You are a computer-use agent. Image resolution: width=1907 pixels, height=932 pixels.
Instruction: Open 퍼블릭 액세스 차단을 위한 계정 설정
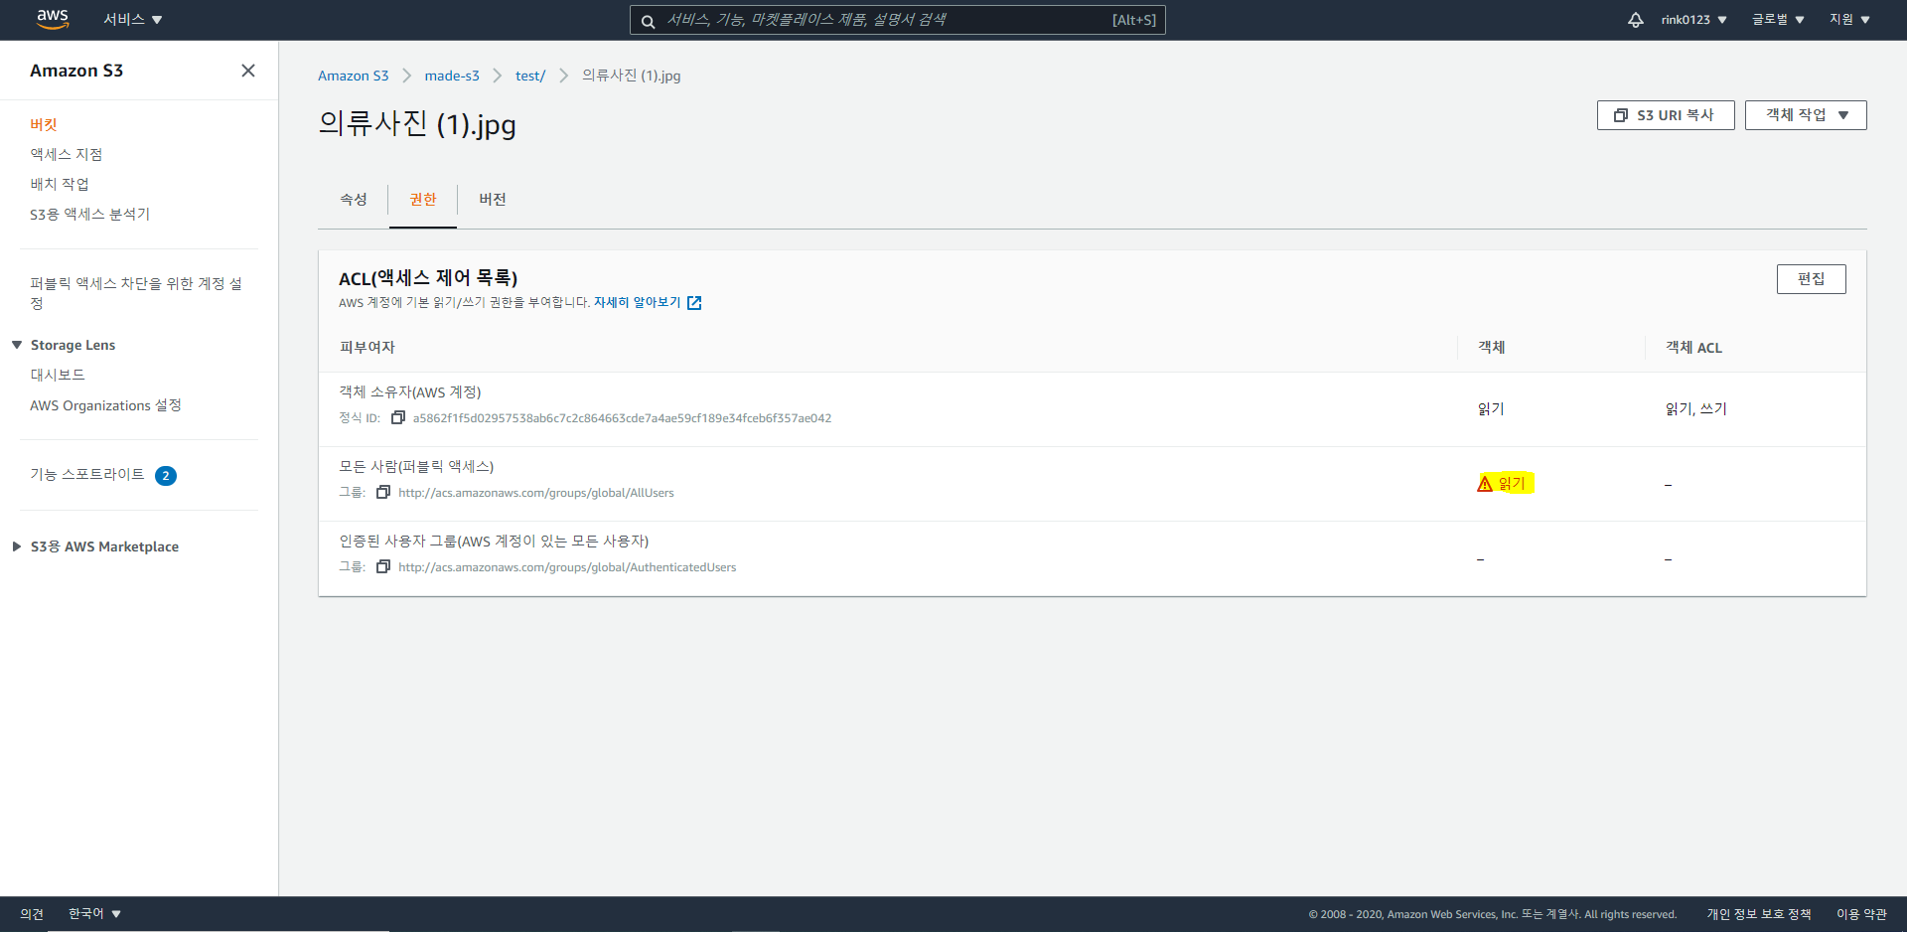(x=136, y=293)
